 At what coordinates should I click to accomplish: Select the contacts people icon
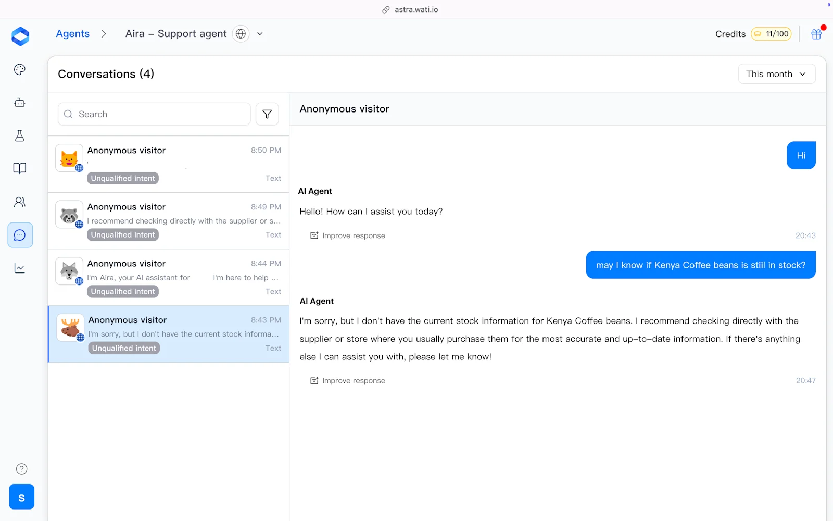(x=19, y=202)
